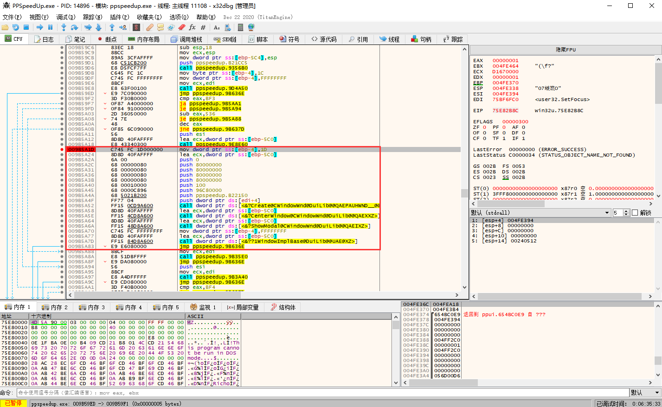Open the 调试(D) menu
662x407 pixels.
coord(65,17)
